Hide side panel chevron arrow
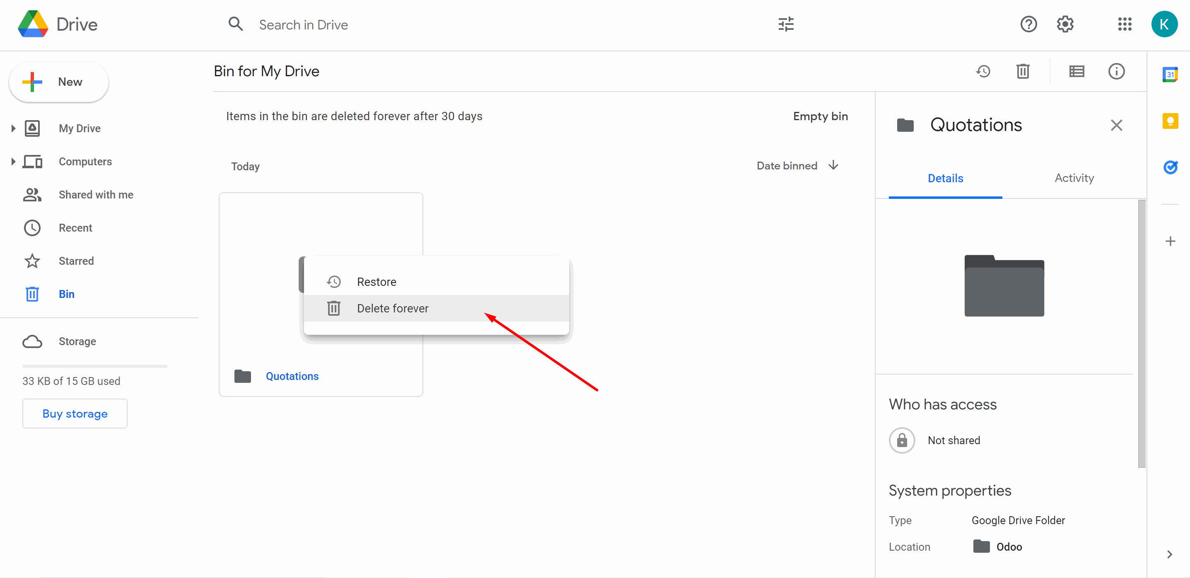Screen dimensions: 1190x578 point(1169,554)
